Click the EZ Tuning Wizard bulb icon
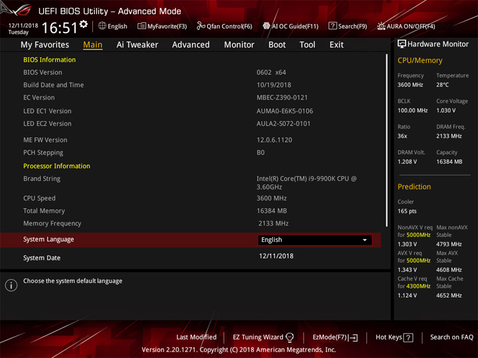 pos(289,337)
